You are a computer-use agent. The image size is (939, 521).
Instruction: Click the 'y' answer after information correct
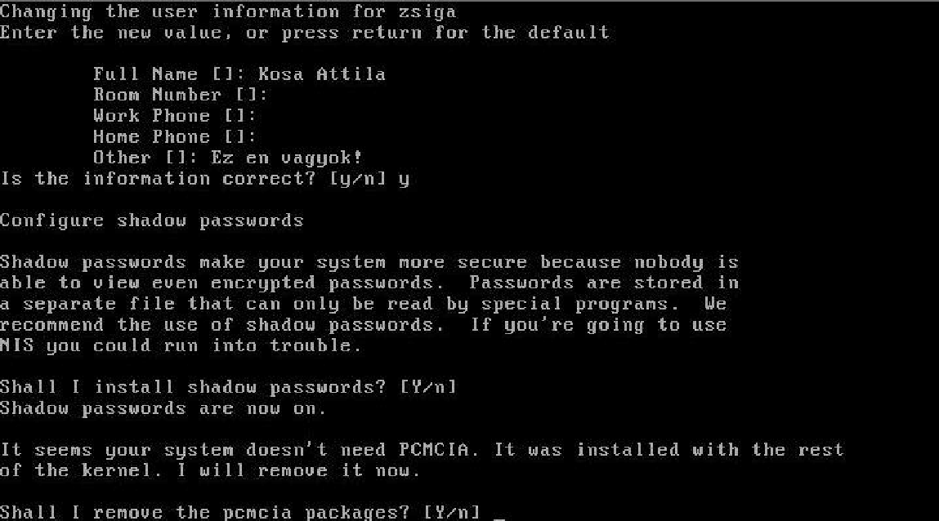point(404,179)
